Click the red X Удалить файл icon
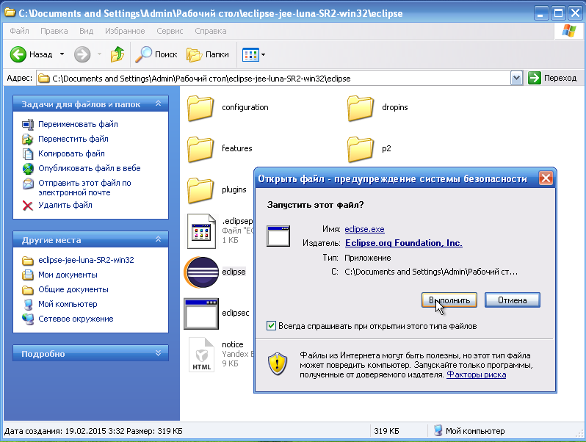The height and width of the screenshot is (442, 586). [x=28, y=206]
